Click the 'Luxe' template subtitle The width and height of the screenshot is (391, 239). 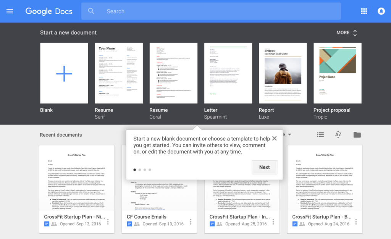click(264, 117)
